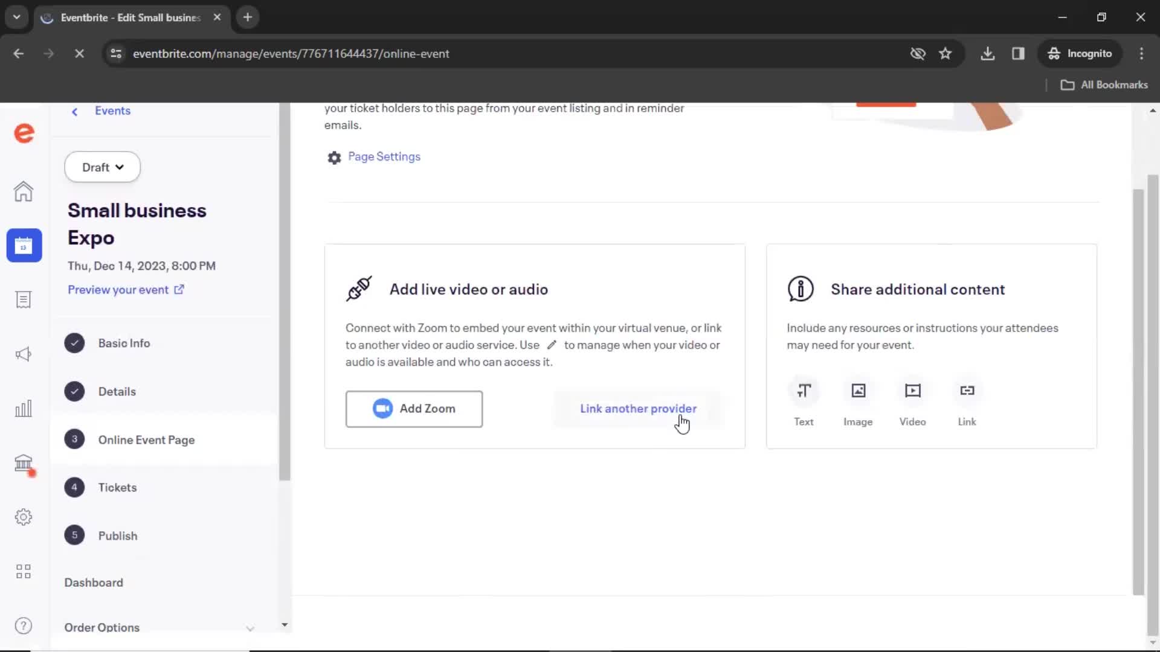Click the Add Zoom button

(x=414, y=409)
